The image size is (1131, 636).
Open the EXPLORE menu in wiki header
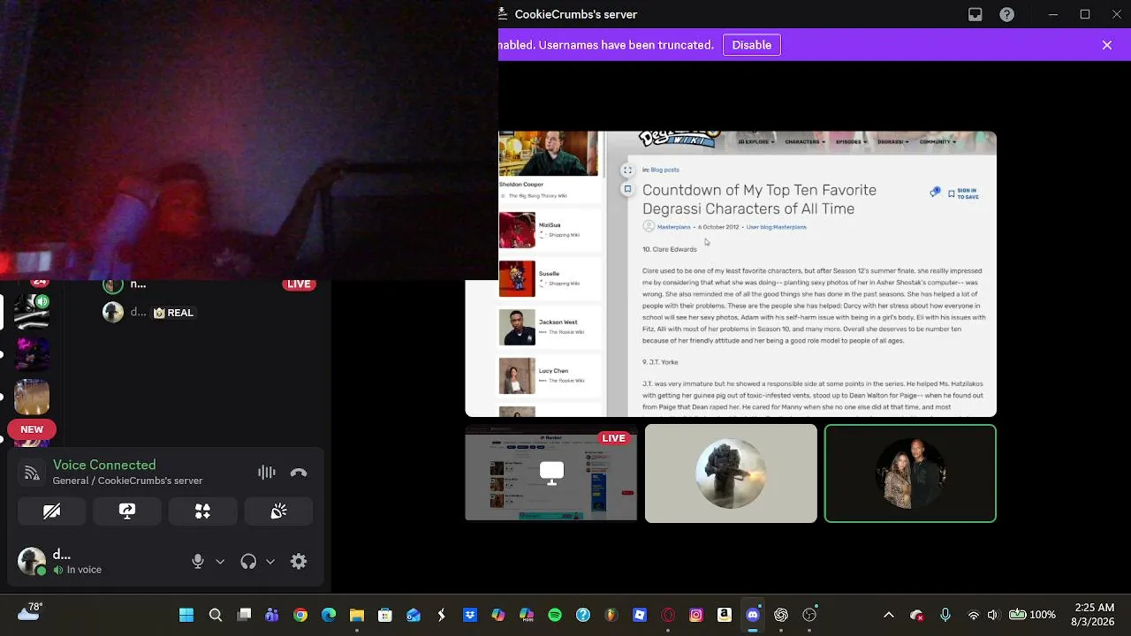tap(757, 141)
